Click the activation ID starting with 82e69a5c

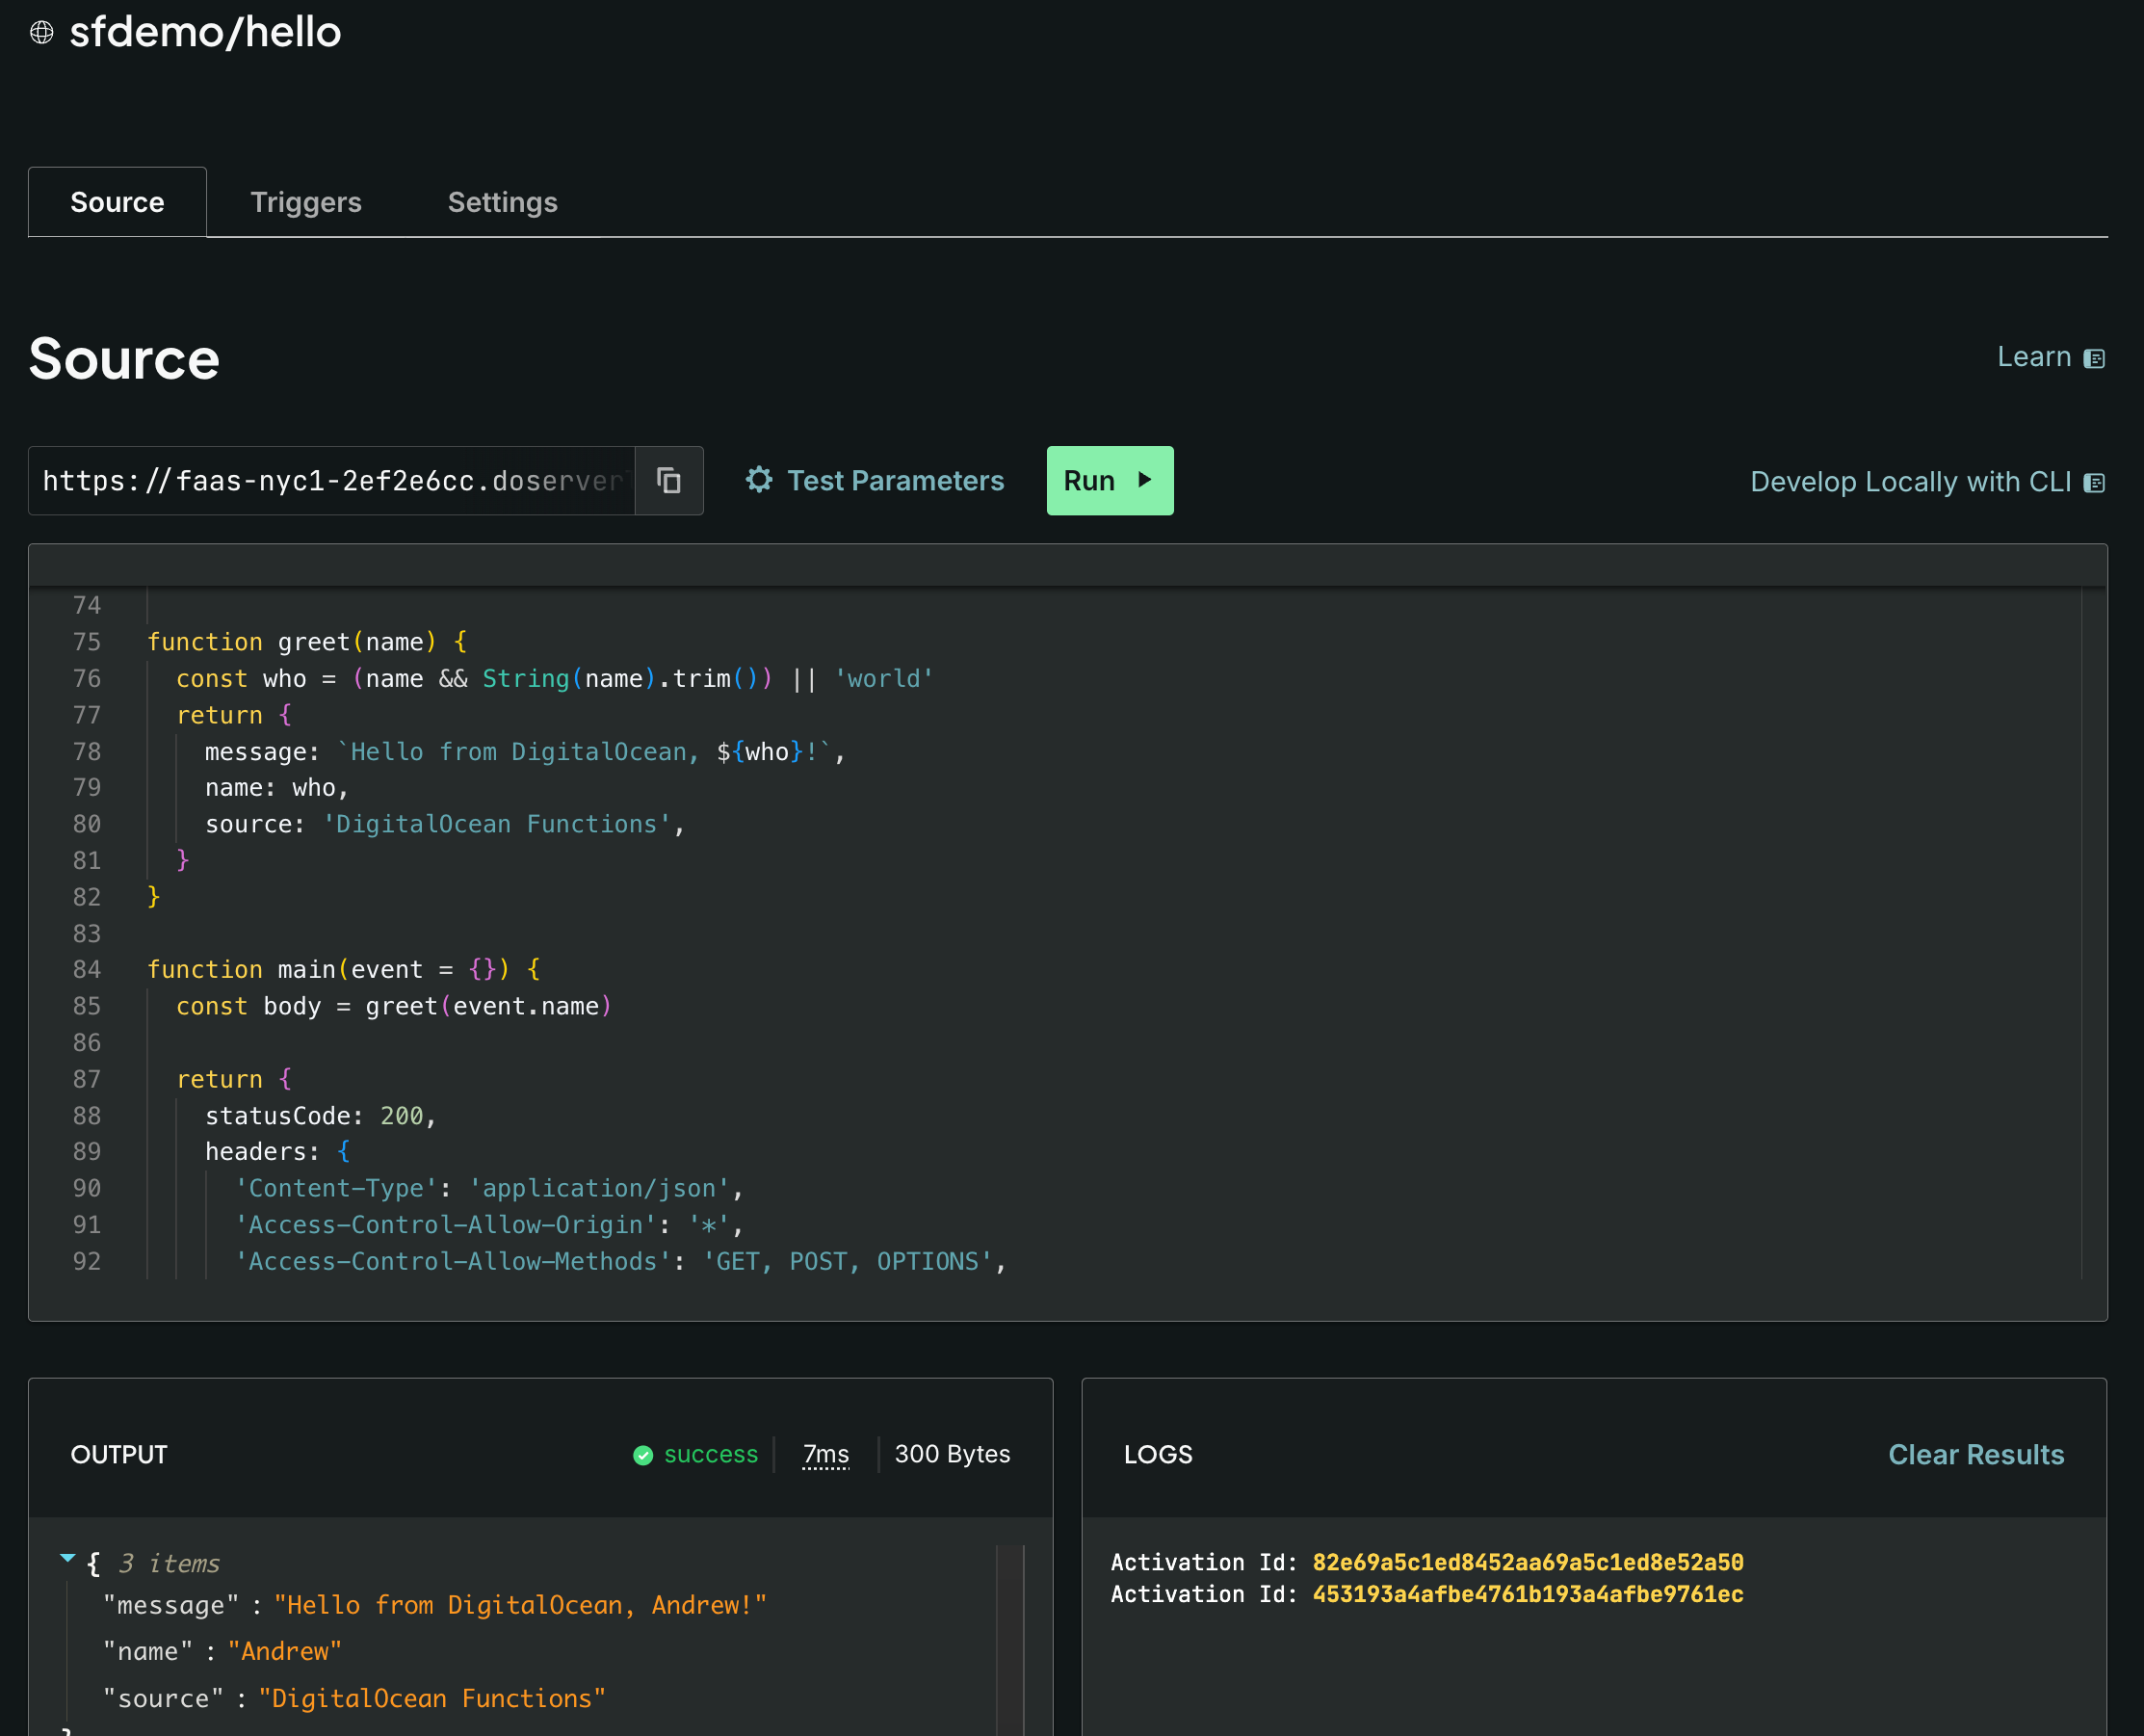point(1528,1562)
